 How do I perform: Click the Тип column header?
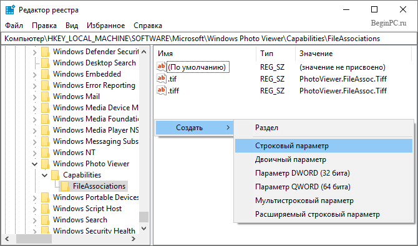(x=276, y=54)
